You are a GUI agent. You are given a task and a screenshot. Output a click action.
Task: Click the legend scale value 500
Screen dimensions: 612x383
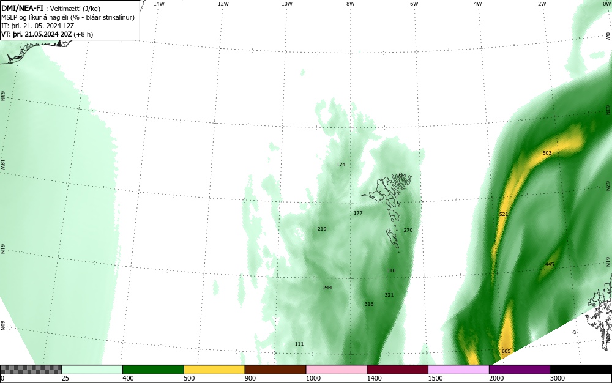pyautogui.click(x=189, y=378)
